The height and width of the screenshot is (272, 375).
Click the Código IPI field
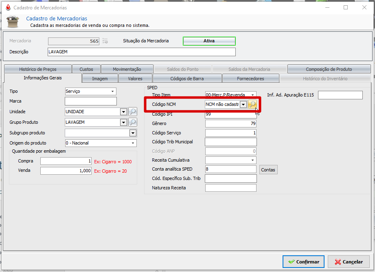tap(231, 114)
